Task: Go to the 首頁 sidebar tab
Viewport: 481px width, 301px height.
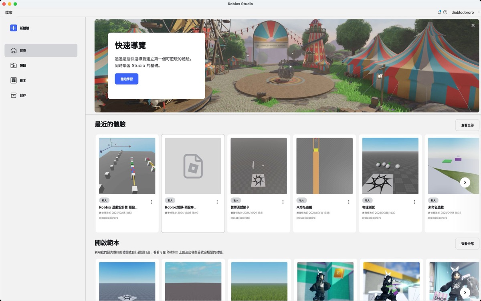Action: pyautogui.click(x=41, y=51)
